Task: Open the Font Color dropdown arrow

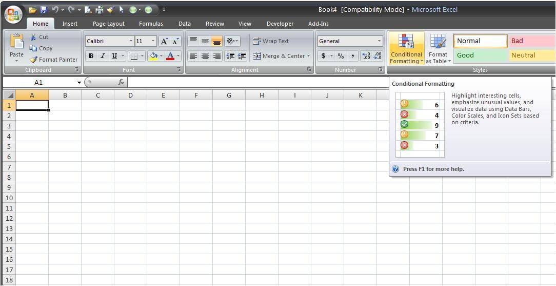Action: (178, 55)
